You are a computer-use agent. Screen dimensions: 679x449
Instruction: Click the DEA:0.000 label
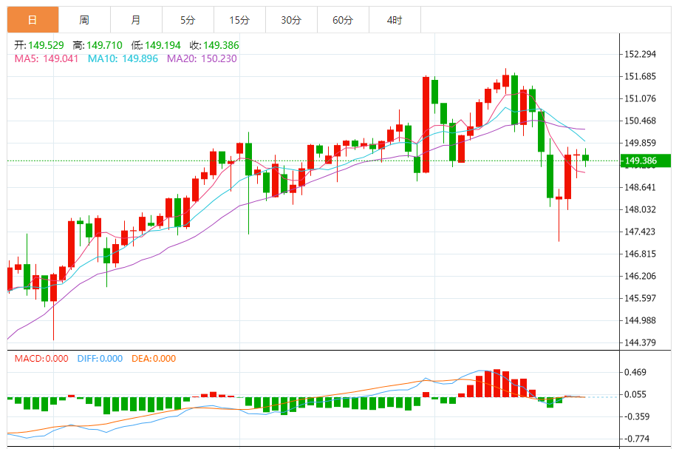click(x=154, y=359)
